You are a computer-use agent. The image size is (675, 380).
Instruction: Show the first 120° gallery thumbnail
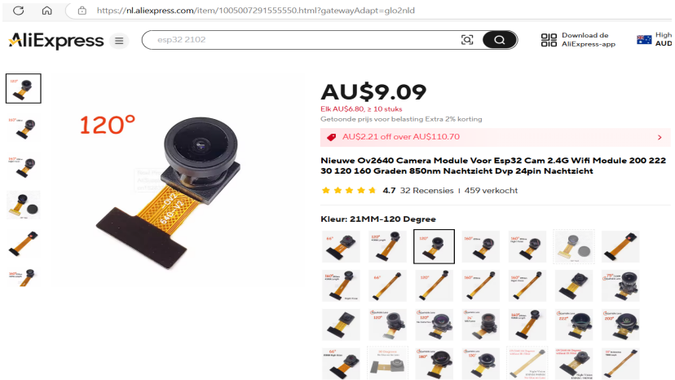[24, 88]
